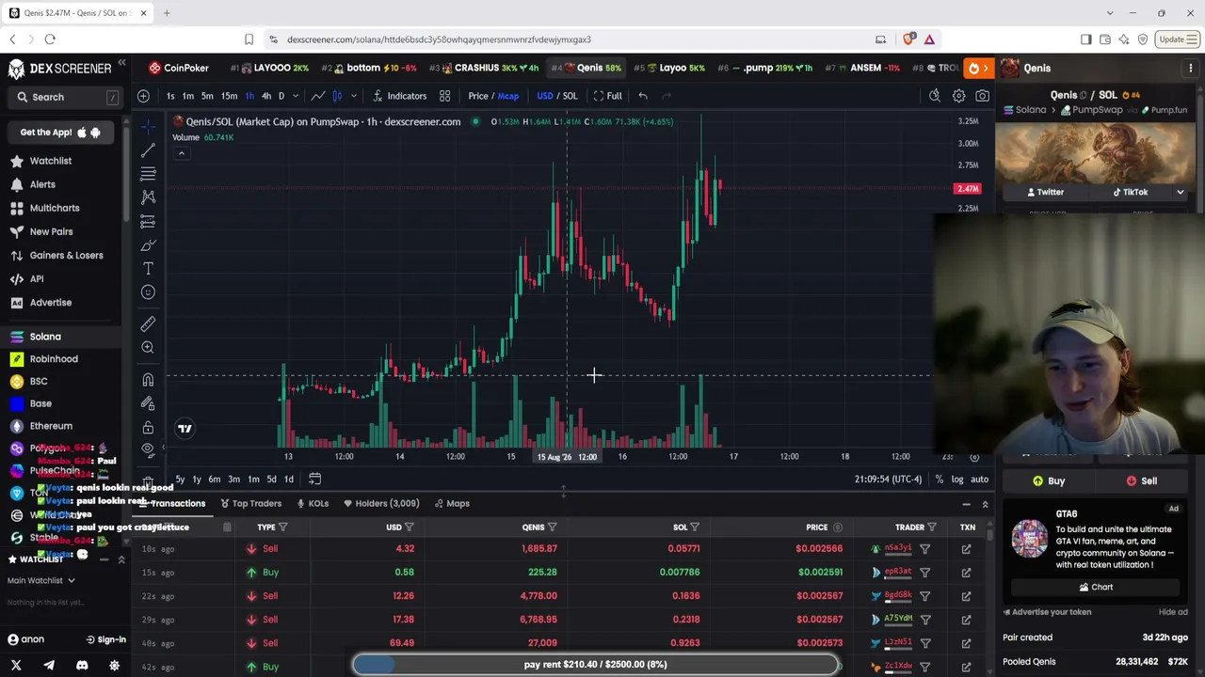
Task: Toggle the magnet snap mode
Action: [148, 380]
